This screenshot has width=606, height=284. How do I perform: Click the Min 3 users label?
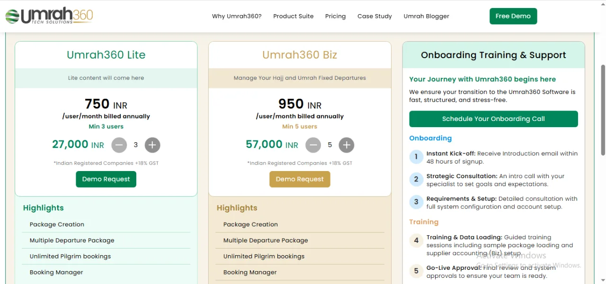click(x=106, y=127)
